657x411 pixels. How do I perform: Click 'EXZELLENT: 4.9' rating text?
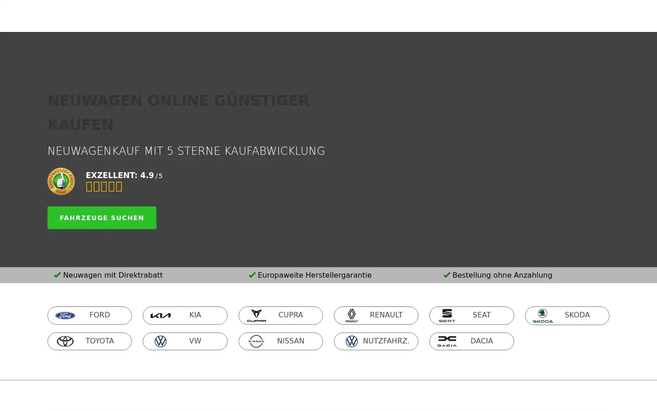click(120, 175)
